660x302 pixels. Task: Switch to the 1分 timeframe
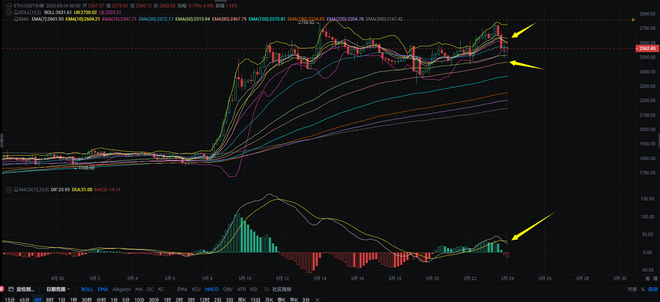point(114,300)
